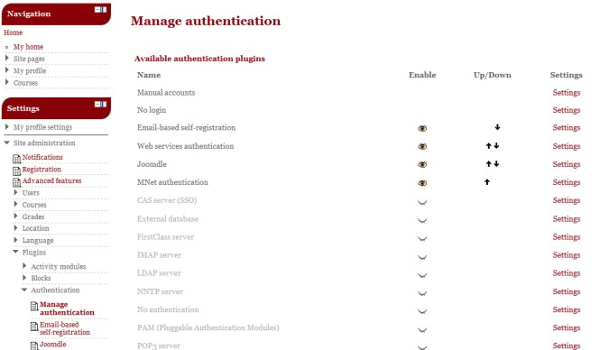This screenshot has width=600, height=350.
Task: Open Settings link for Manual accounts
Action: (567, 93)
